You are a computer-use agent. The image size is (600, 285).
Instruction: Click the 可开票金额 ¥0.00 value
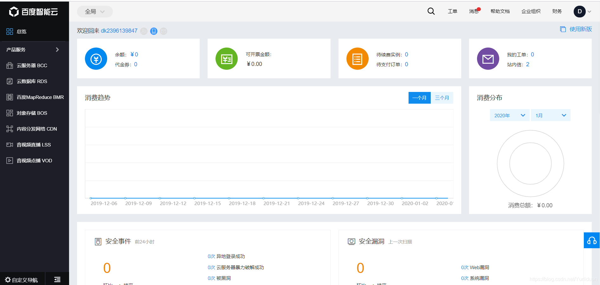(x=254, y=64)
